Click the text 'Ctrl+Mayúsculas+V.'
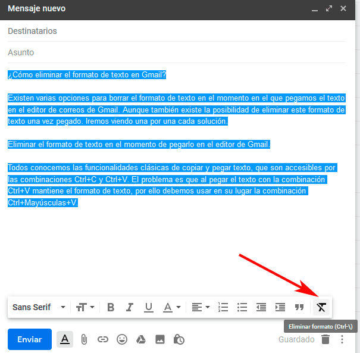360x353 pixels. (x=43, y=202)
